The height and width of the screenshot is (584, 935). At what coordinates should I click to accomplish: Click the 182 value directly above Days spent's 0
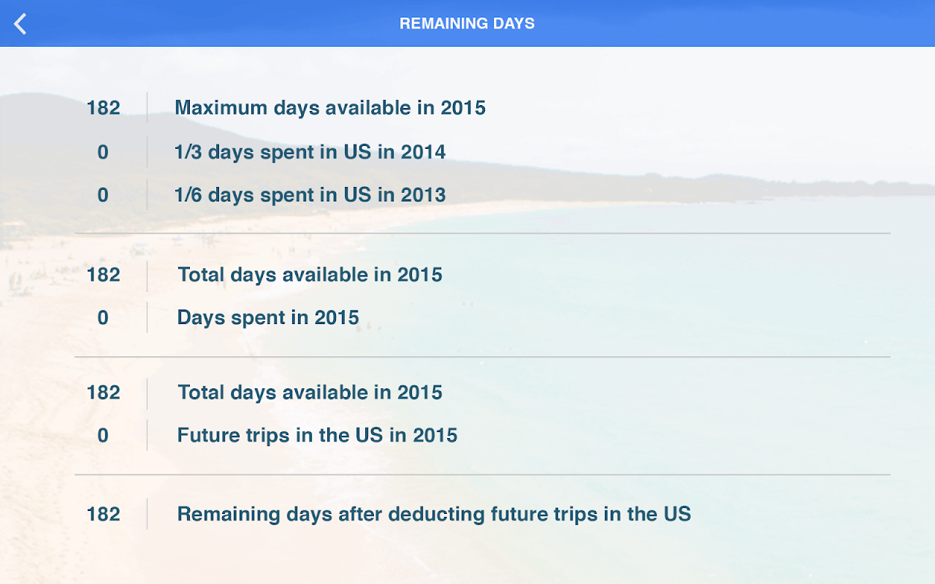103,274
